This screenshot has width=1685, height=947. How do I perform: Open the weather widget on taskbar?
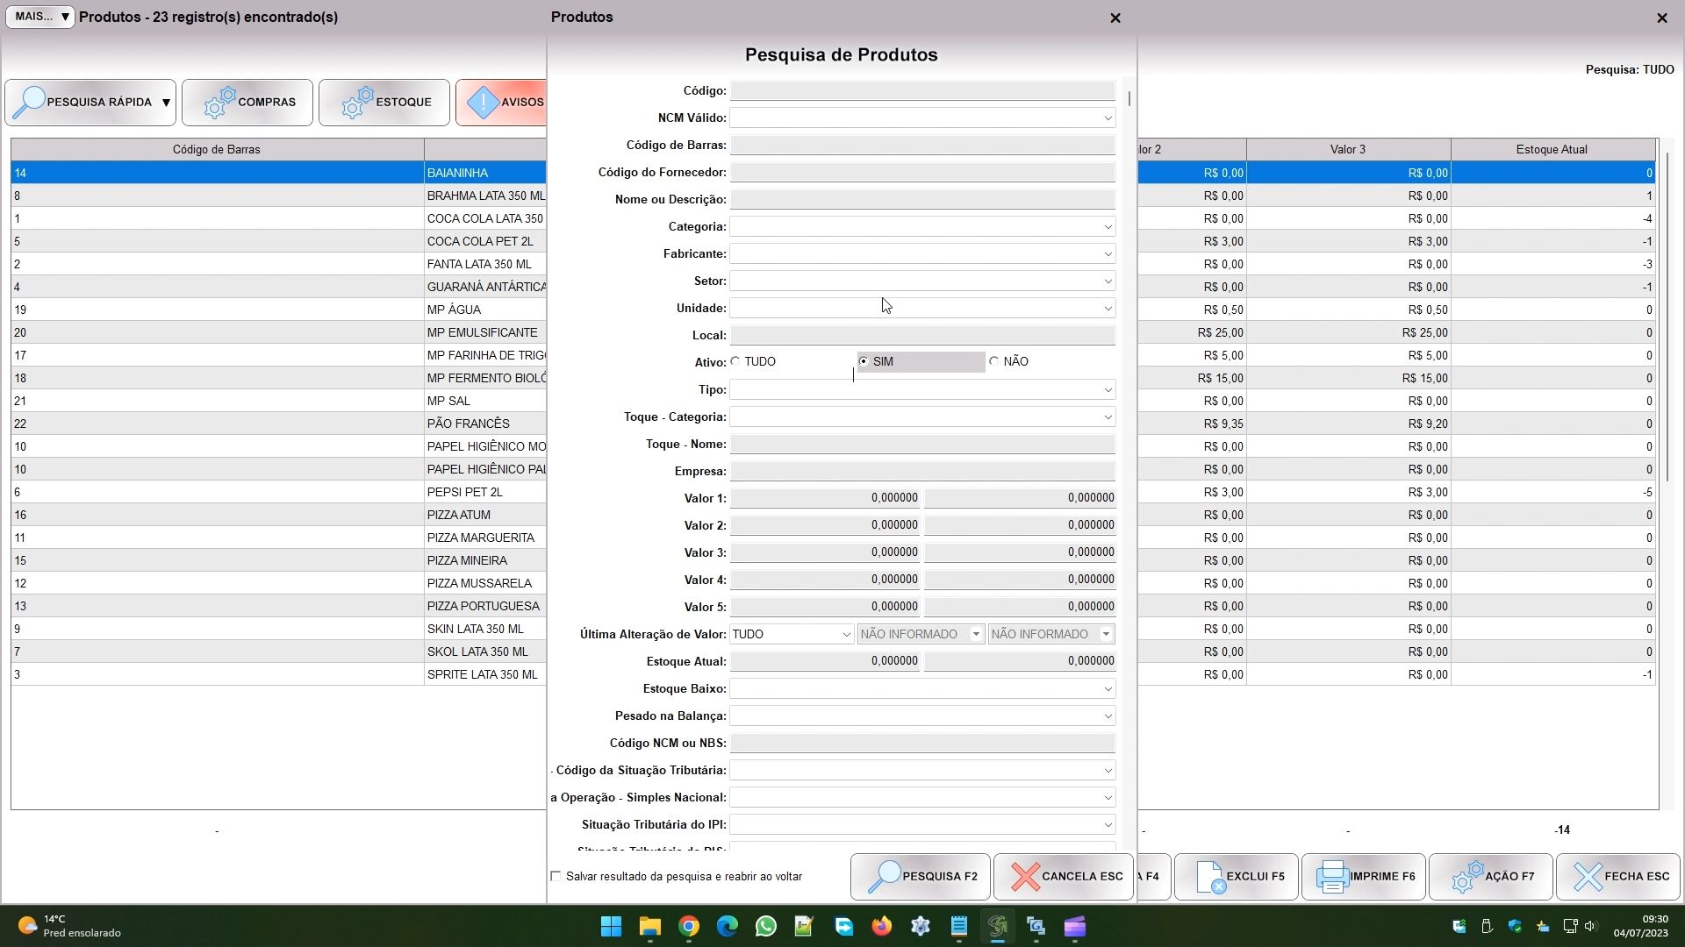pyautogui.click(x=70, y=926)
